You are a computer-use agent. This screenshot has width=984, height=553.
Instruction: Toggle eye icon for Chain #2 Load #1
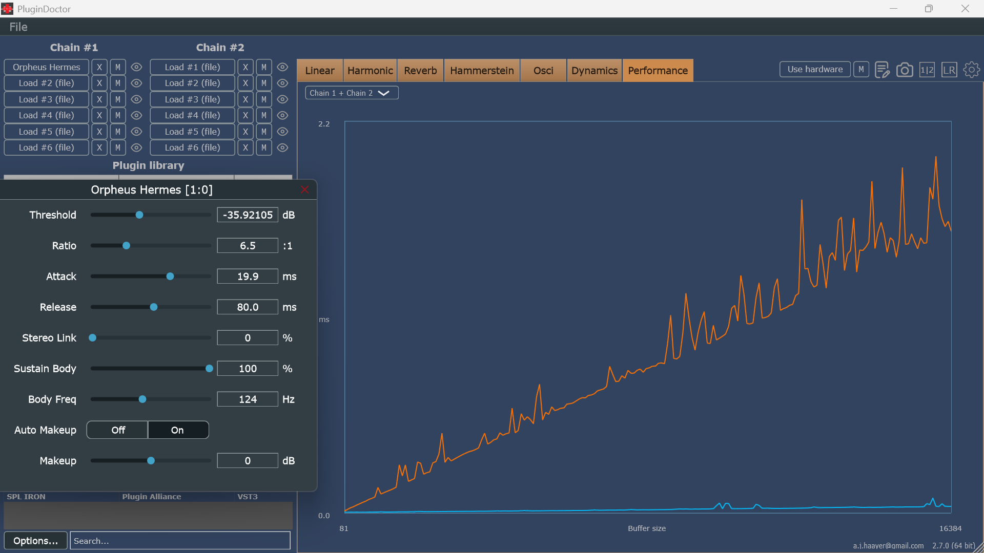tap(282, 67)
